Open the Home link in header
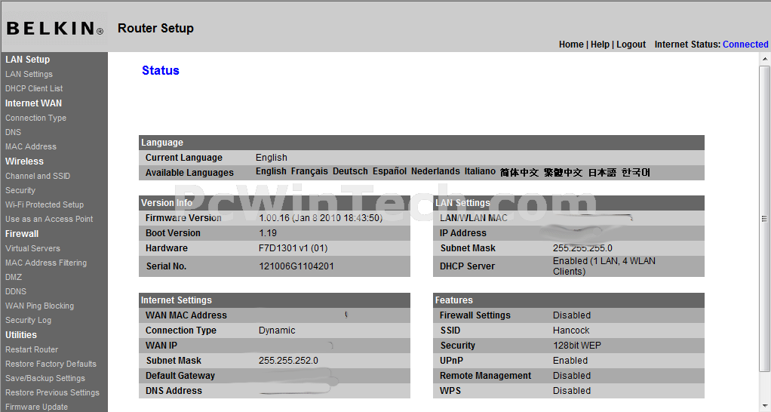The image size is (771, 412). [571, 45]
